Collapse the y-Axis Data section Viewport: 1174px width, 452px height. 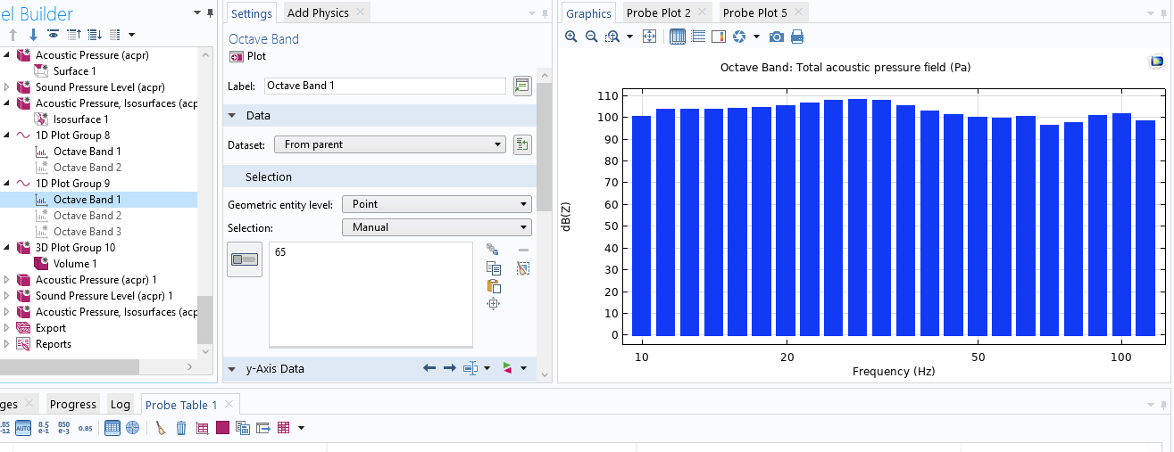pos(232,369)
